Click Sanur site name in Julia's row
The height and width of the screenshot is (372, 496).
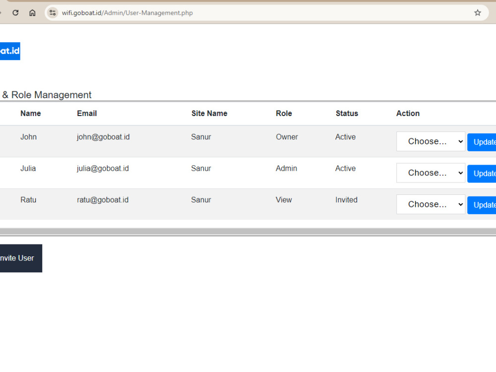click(201, 168)
